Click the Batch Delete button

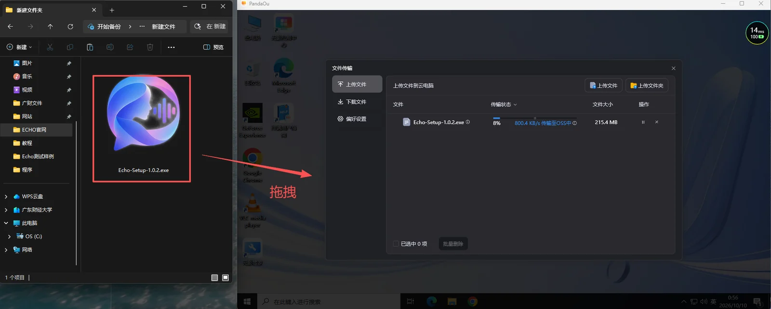[x=453, y=244]
